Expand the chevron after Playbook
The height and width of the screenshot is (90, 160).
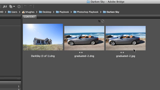point(71,12)
